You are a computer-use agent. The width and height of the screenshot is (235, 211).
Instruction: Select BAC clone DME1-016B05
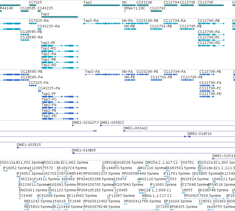click(x=84, y=150)
